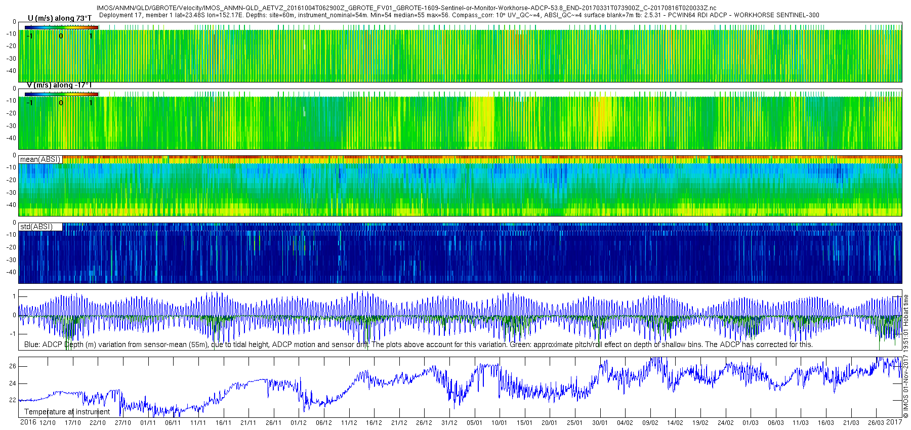The height and width of the screenshot is (430, 911).
Task: Click the vertical '© IMOS 01-Nov-2017' stamp
Action: tap(905, 356)
